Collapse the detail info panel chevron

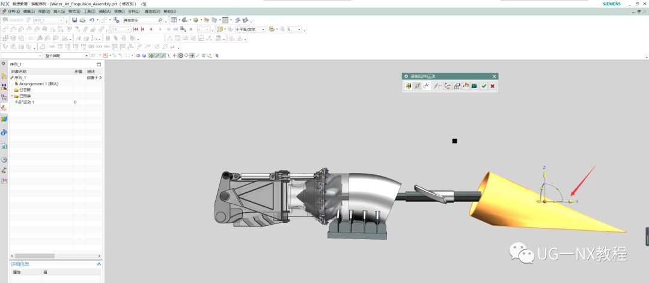click(99, 264)
